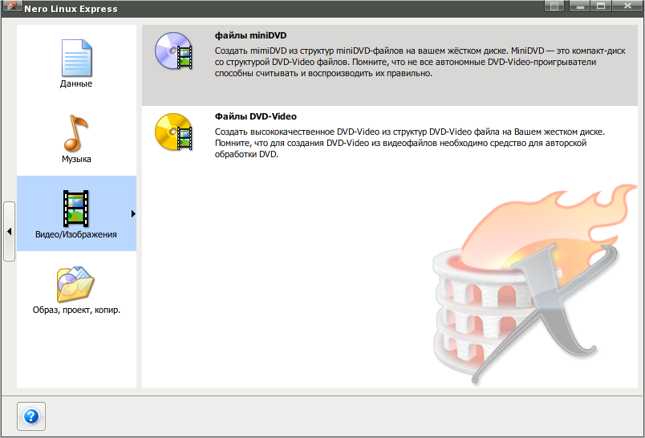Select the Музыка category label
Image resolution: width=645 pixels, height=438 pixels.
click(76, 159)
